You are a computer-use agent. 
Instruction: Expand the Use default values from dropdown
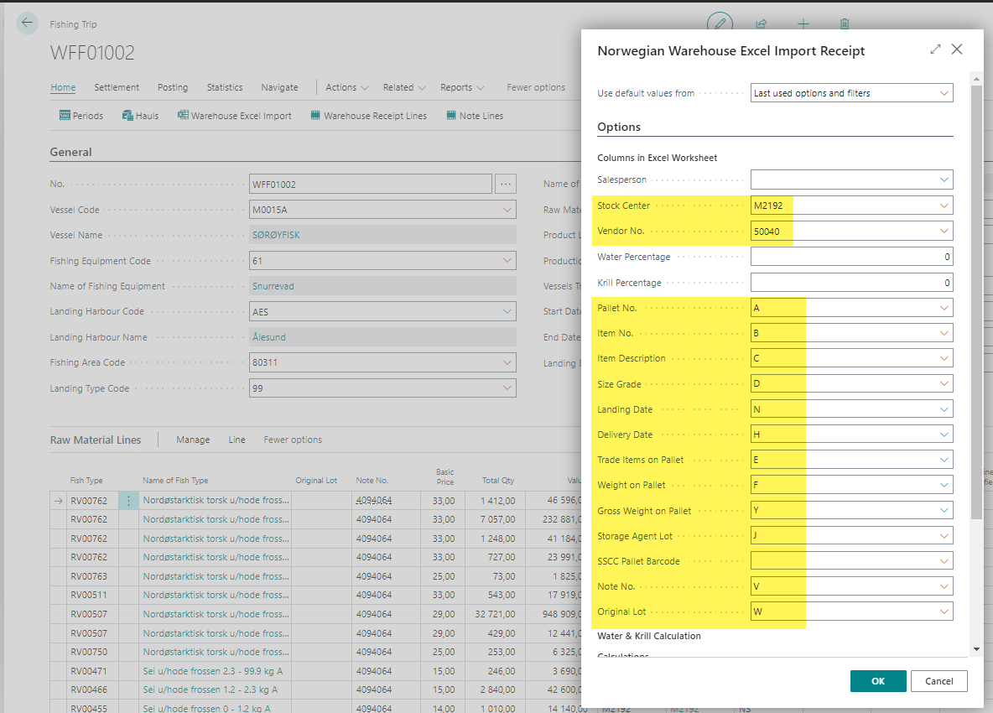[944, 93]
